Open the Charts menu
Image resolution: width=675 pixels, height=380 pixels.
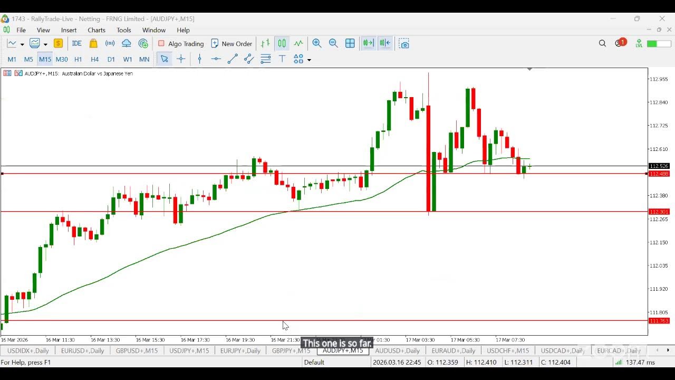(x=97, y=30)
